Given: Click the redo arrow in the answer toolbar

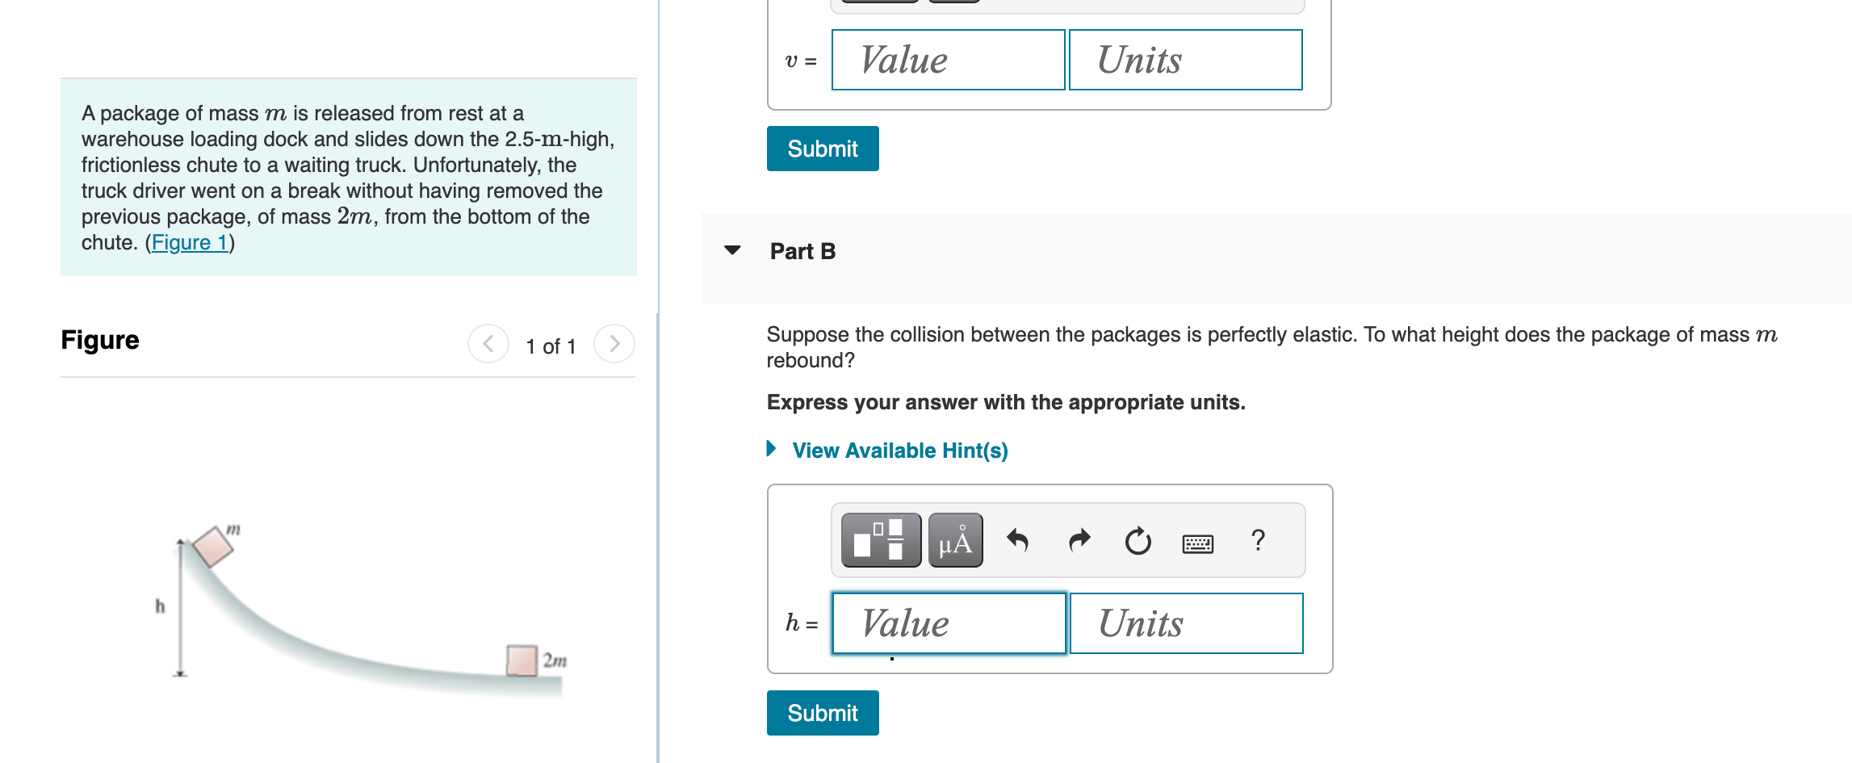Looking at the screenshot, I should tap(1078, 541).
